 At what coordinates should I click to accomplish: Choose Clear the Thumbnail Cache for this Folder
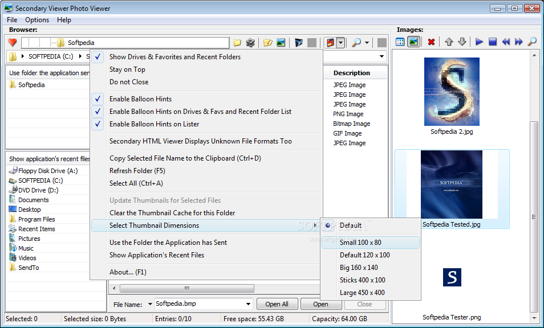206,212
